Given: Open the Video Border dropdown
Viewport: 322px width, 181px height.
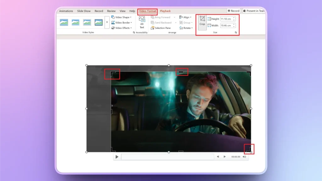Looking at the screenshot, I should [x=122, y=23].
